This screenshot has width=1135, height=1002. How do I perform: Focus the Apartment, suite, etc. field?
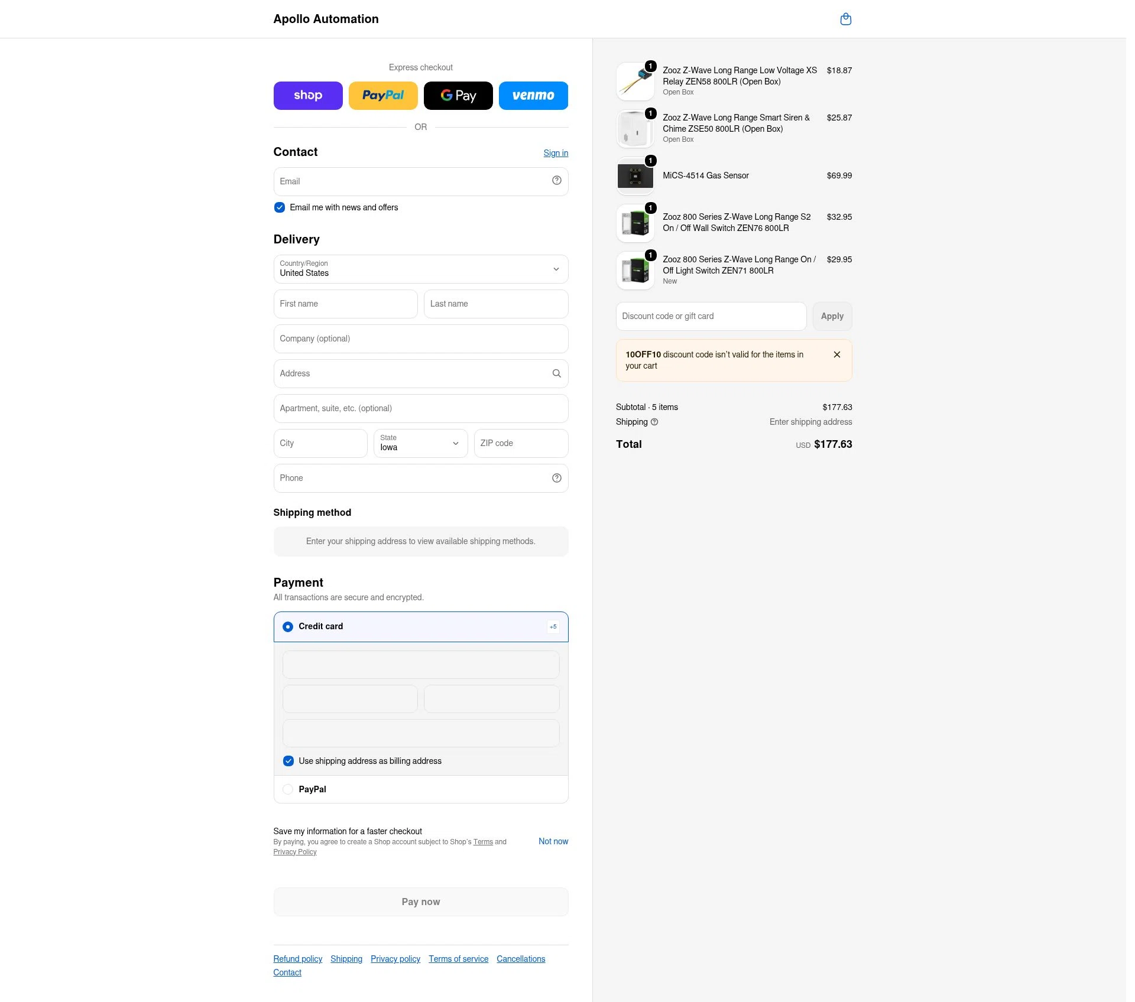pyautogui.click(x=421, y=409)
